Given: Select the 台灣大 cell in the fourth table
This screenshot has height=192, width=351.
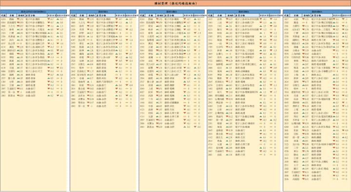Looking at the screenshot, I should pyautogui.click(x=219, y=54).
